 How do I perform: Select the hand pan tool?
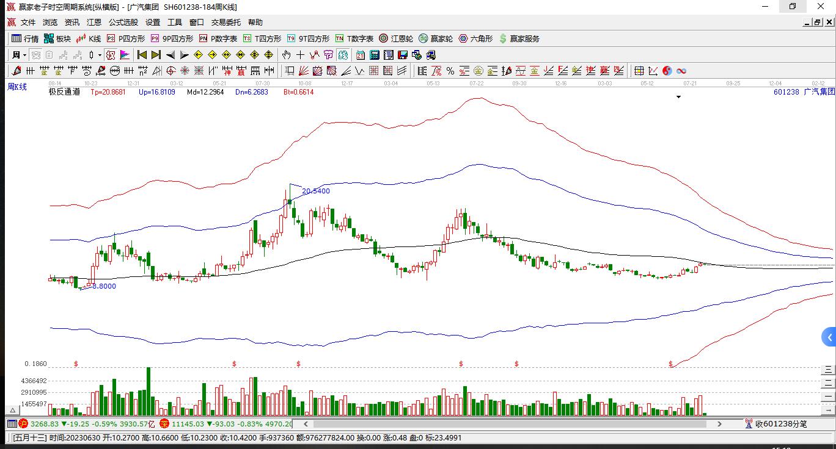[286, 55]
